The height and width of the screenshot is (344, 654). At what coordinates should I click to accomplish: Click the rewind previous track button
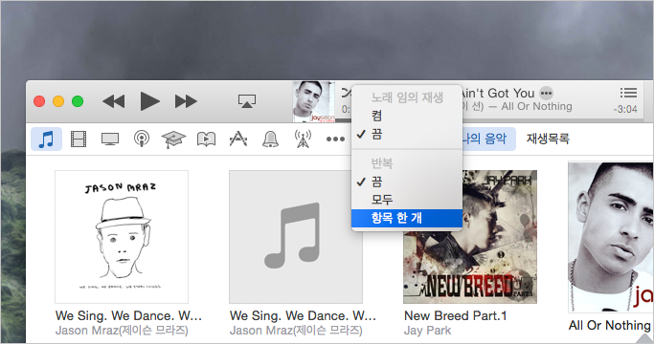(113, 101)
